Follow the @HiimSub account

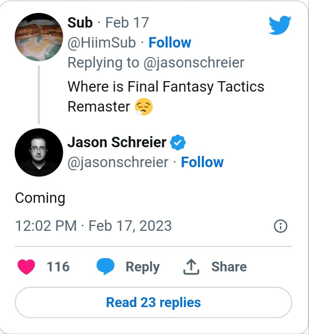170,42
